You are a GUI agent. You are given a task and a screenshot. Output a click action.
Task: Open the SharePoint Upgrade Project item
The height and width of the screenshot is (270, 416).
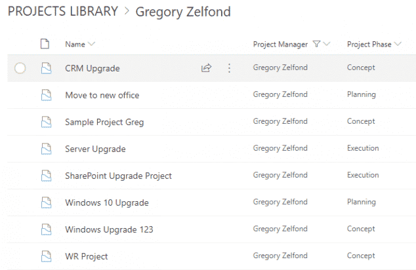pyautogui.click(x=118, y=176)
